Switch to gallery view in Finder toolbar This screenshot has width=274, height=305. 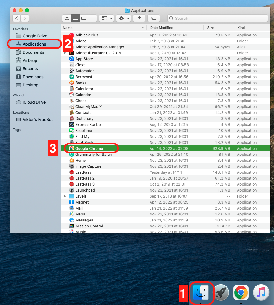point(92,18)
